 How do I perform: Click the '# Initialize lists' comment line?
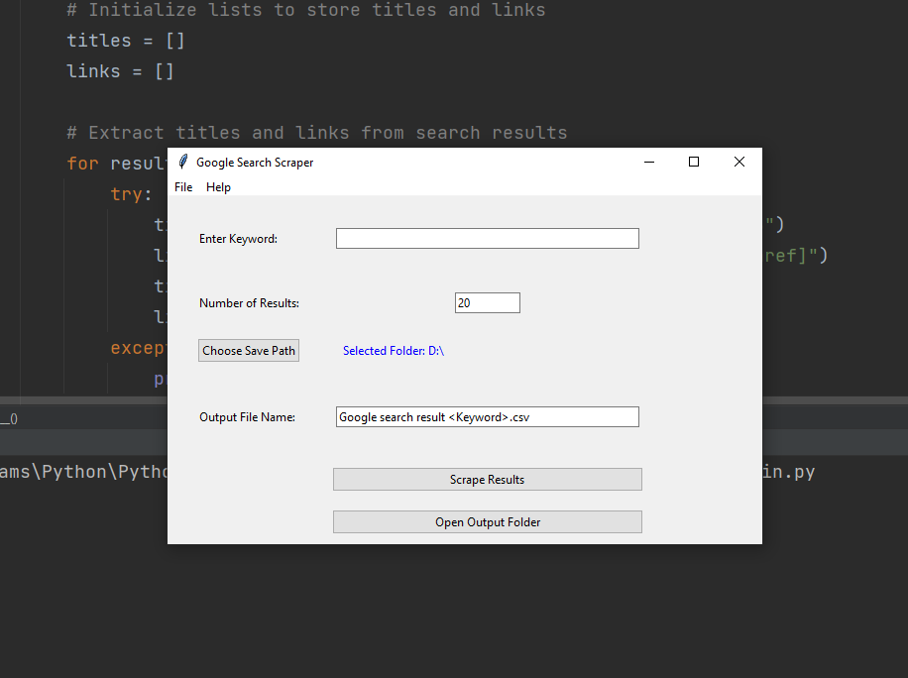point(305,10)
